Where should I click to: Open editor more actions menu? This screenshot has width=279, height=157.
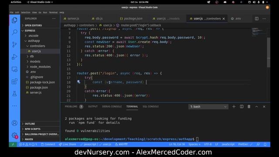[x=264, y=18]
